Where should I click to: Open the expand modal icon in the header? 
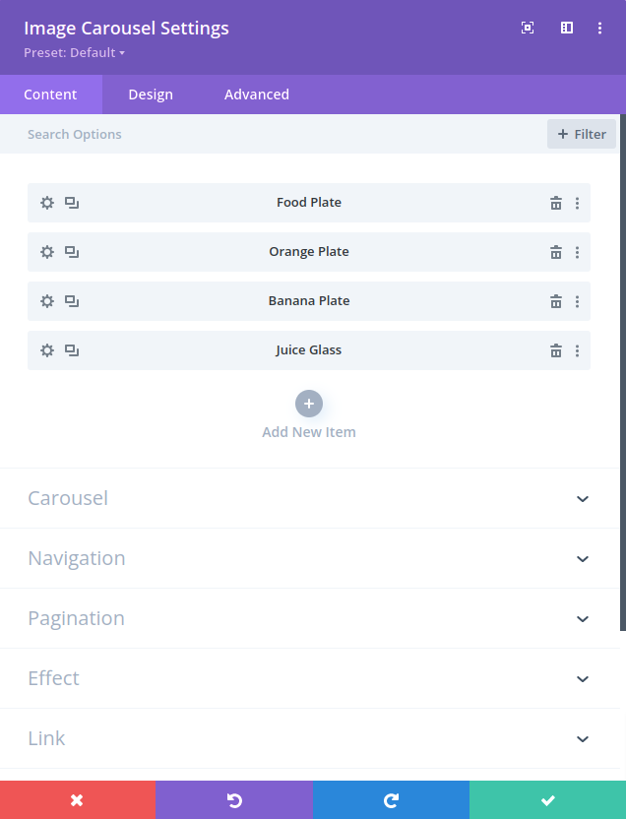click(528, 28)
